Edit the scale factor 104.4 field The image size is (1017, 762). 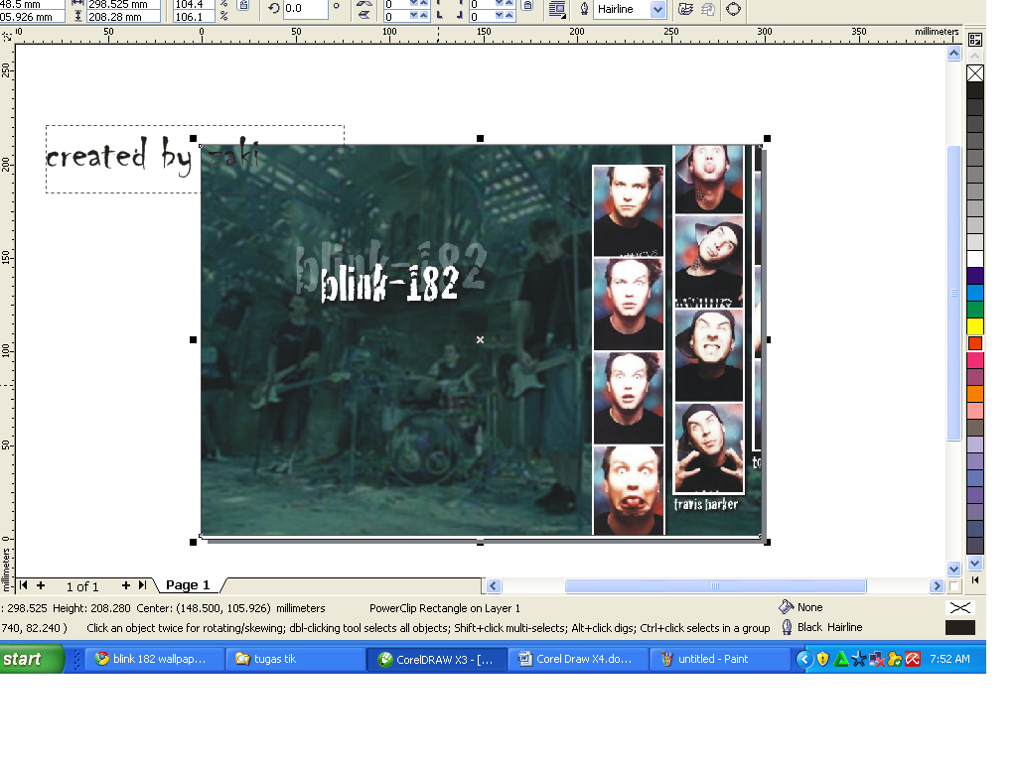[194, 4]
